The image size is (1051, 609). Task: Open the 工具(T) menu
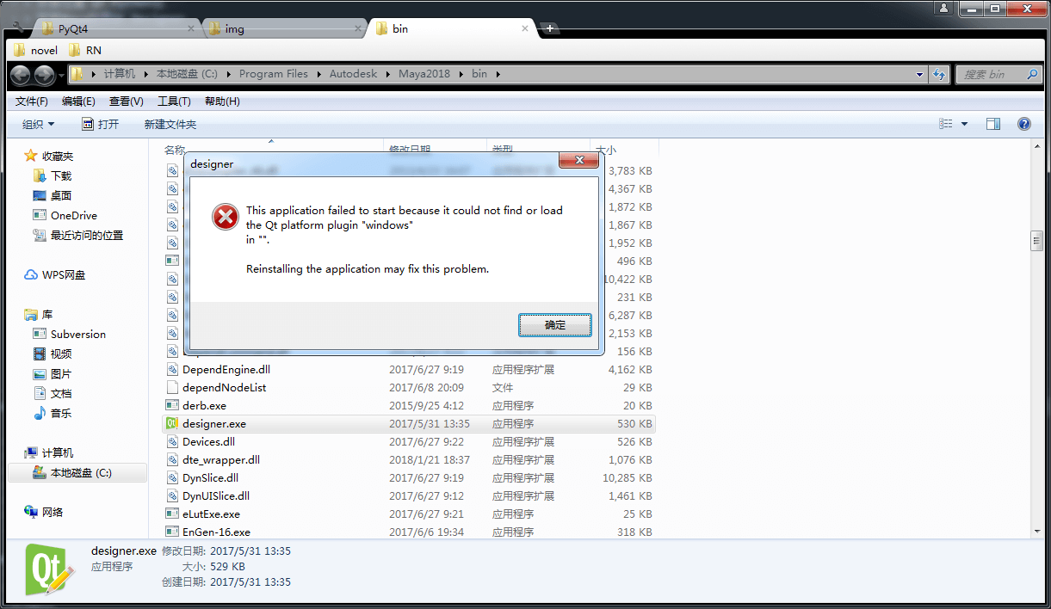coord(174,101)
